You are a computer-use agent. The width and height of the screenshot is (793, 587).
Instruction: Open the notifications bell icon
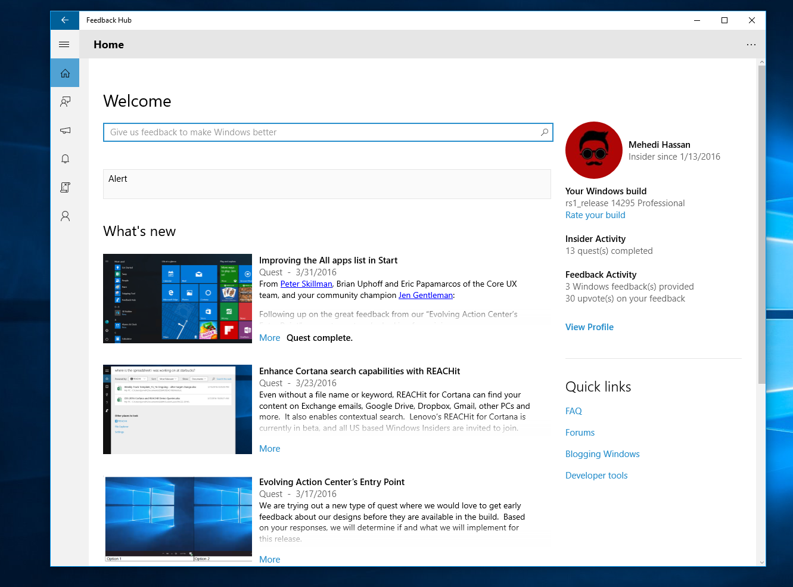coord(65,159)
